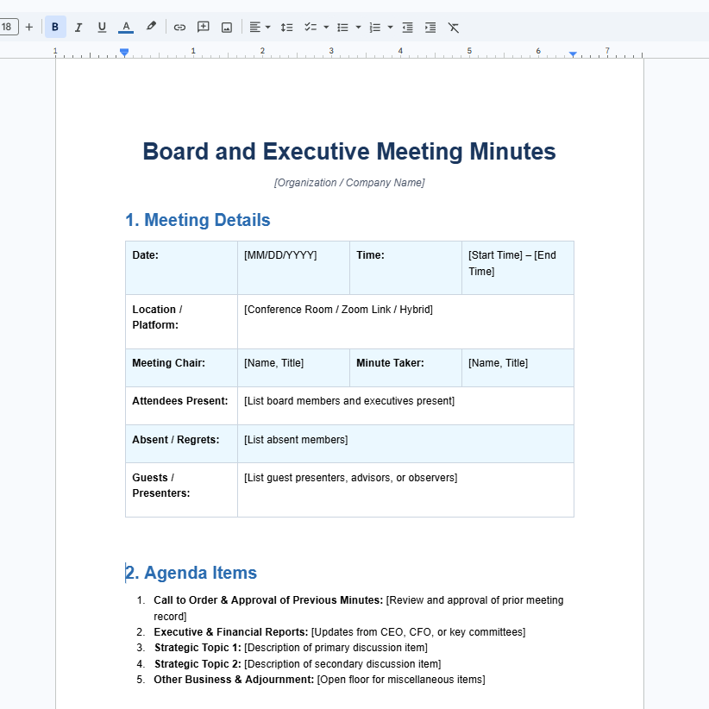709x709 pixels.
Task: Click [List guest presenters, advisors, or observers]
Action: click(x=350, y=478)
